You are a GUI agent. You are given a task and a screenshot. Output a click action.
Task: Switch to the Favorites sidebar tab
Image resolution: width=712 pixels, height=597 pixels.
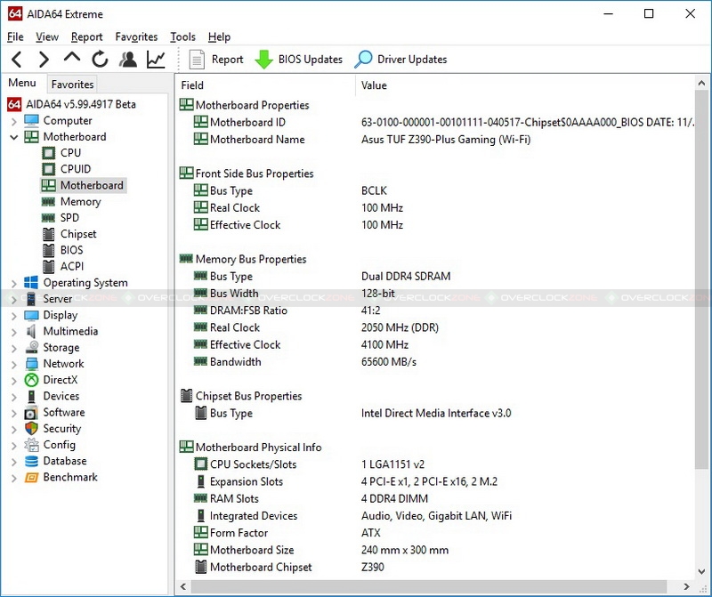tap(72, 84)
